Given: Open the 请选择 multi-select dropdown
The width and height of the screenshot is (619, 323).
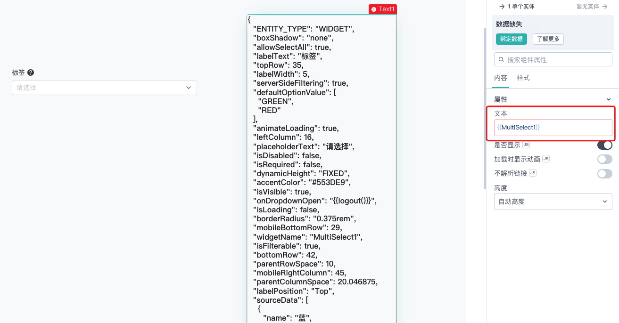Looking at the screenshot, I should [104, 88].
